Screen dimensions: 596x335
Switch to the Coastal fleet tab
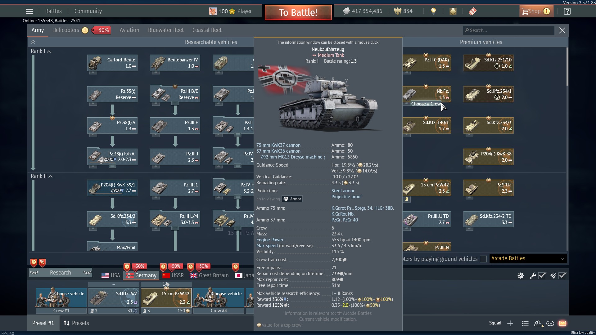207,30
